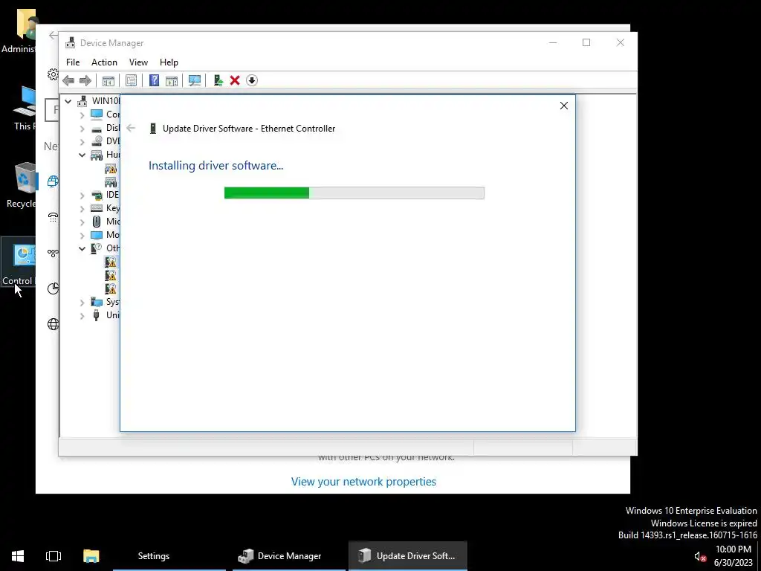Screen dimensions: 761x571
Task: Select the HID device without a warning icon
Action: [111, 182]
